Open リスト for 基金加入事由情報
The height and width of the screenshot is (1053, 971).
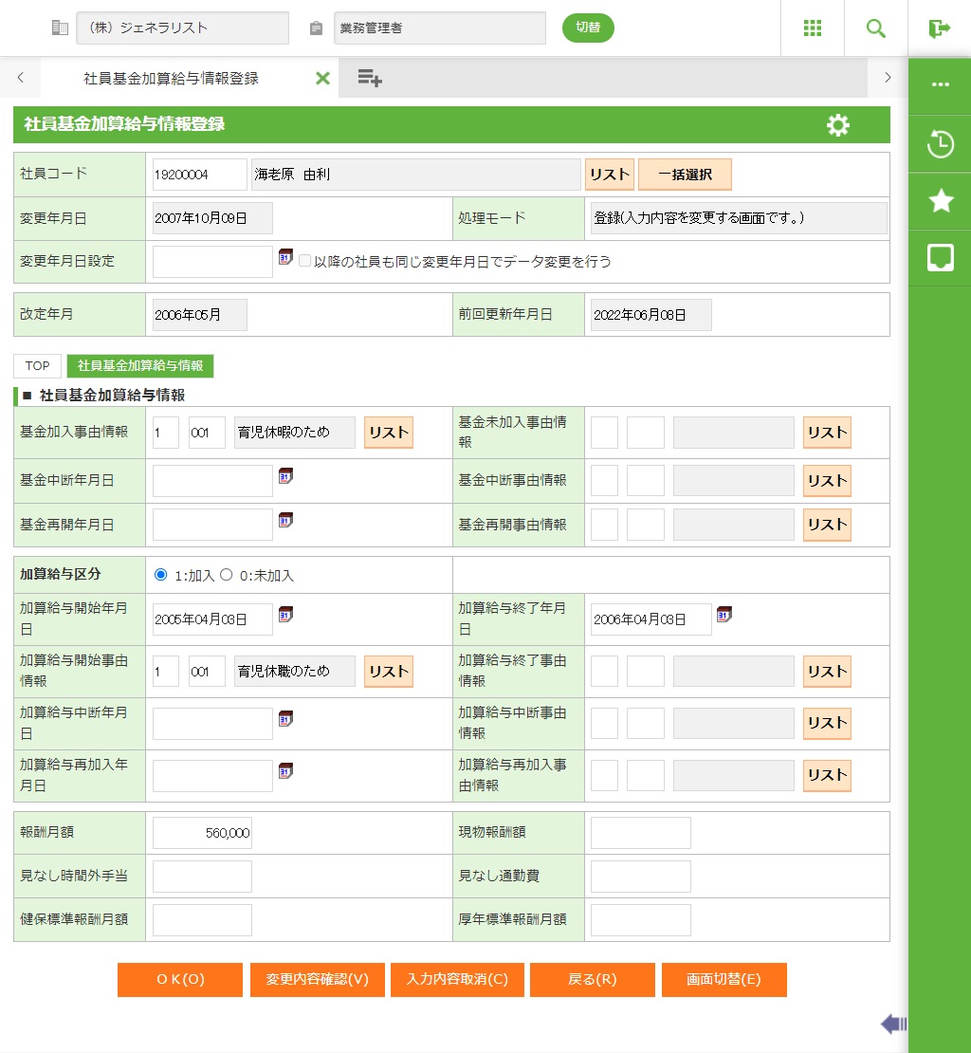tap(388, 433)
